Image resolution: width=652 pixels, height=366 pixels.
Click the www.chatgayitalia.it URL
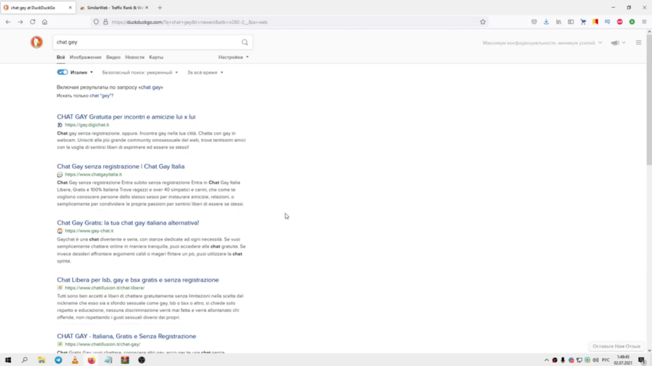coord(94,174)
